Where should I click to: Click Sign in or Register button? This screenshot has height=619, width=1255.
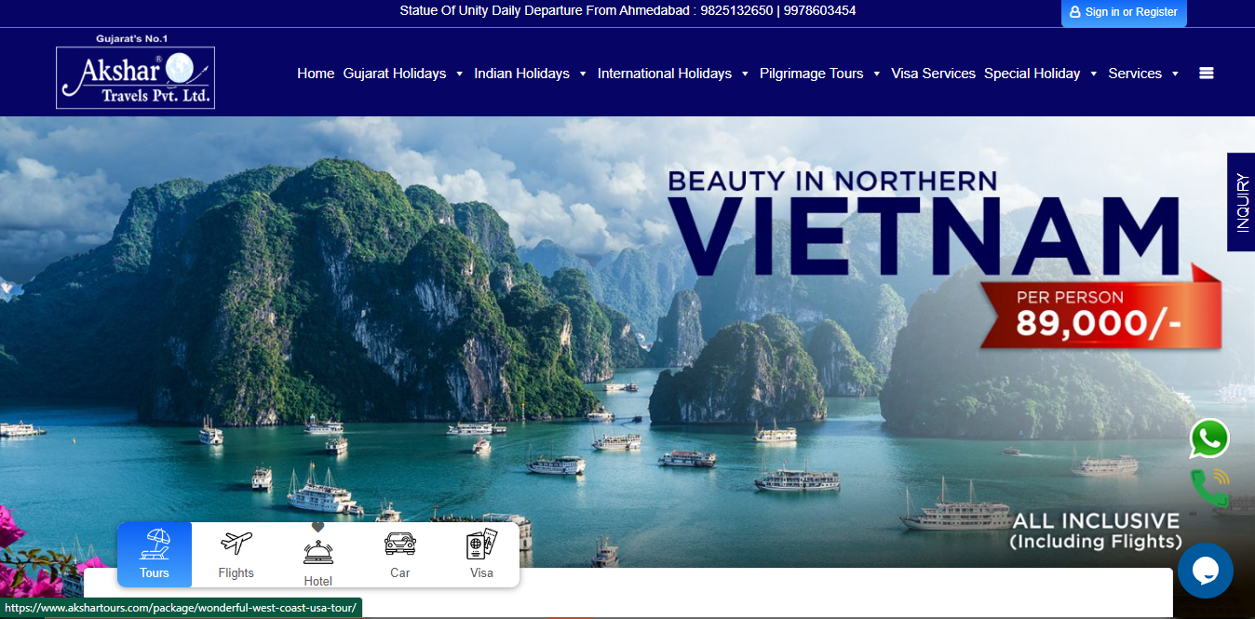(1124, 12)
